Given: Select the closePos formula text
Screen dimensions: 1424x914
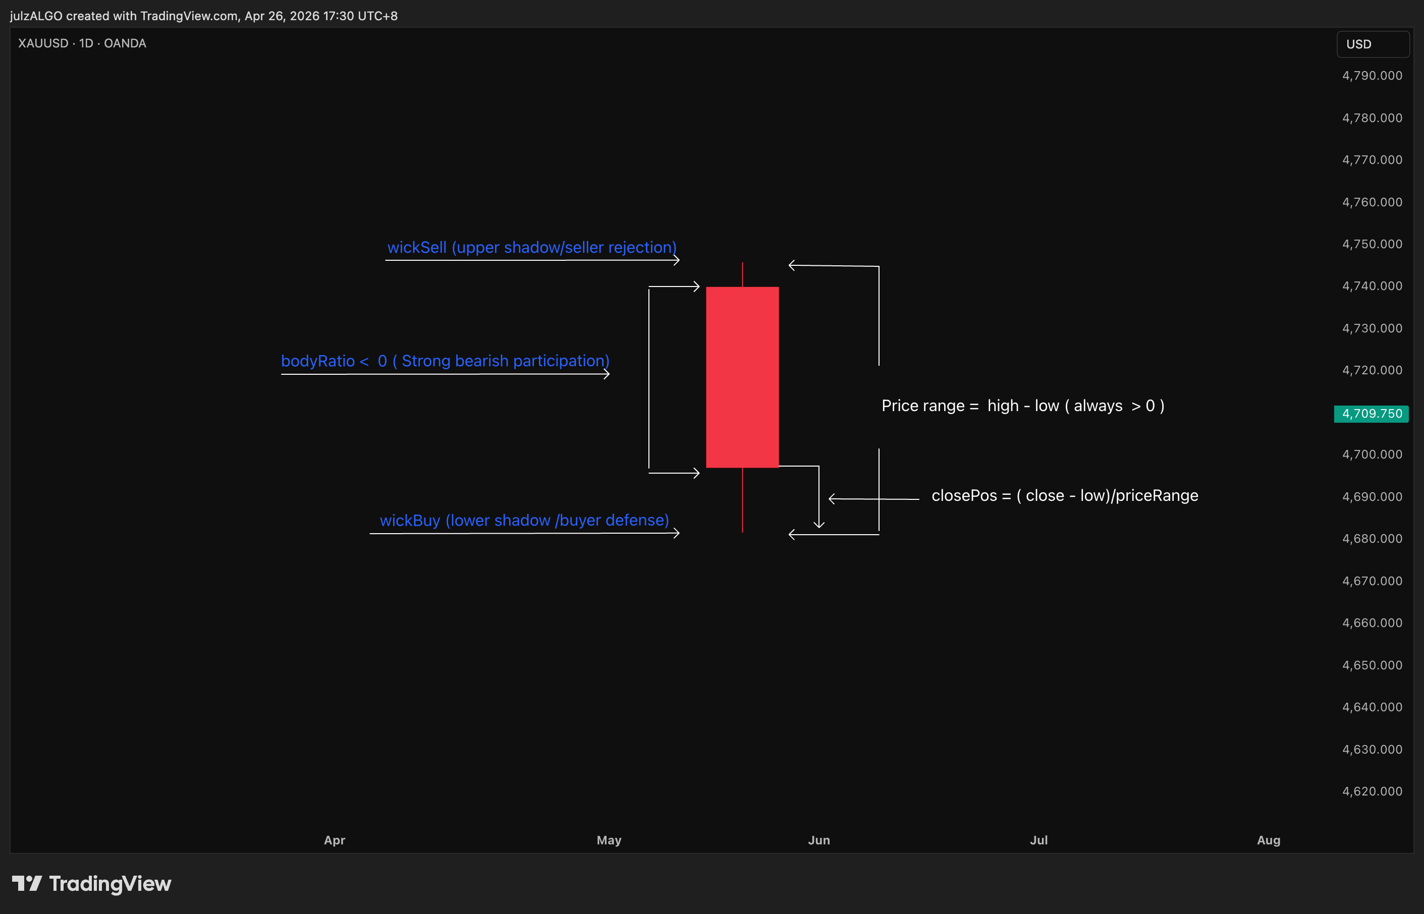Looking at the screenshot, I should (1065, 495).
